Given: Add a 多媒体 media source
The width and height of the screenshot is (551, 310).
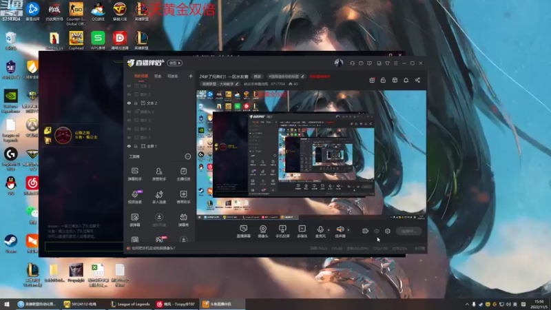Looking at the screenshot, I should (302, 231).
